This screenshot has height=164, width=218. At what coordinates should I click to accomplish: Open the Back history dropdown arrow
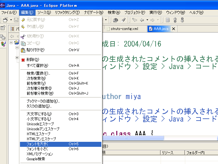pyautogui.click(x=147, y=20)
